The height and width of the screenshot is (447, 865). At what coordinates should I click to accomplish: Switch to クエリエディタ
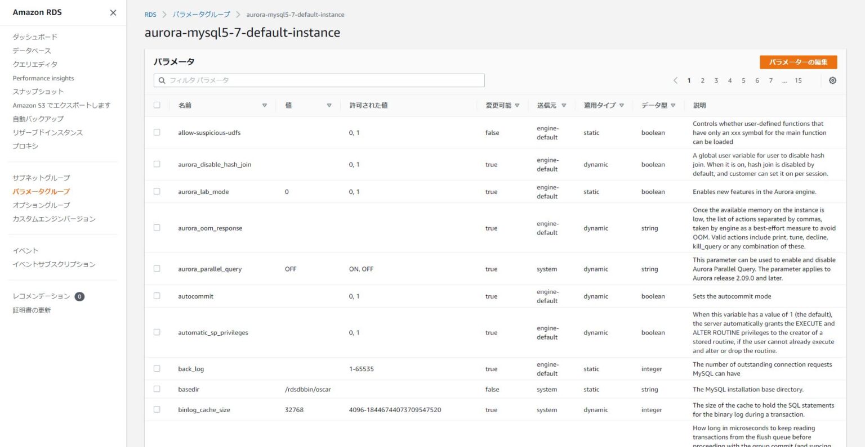pyautogui.click(x=34, y=64)
